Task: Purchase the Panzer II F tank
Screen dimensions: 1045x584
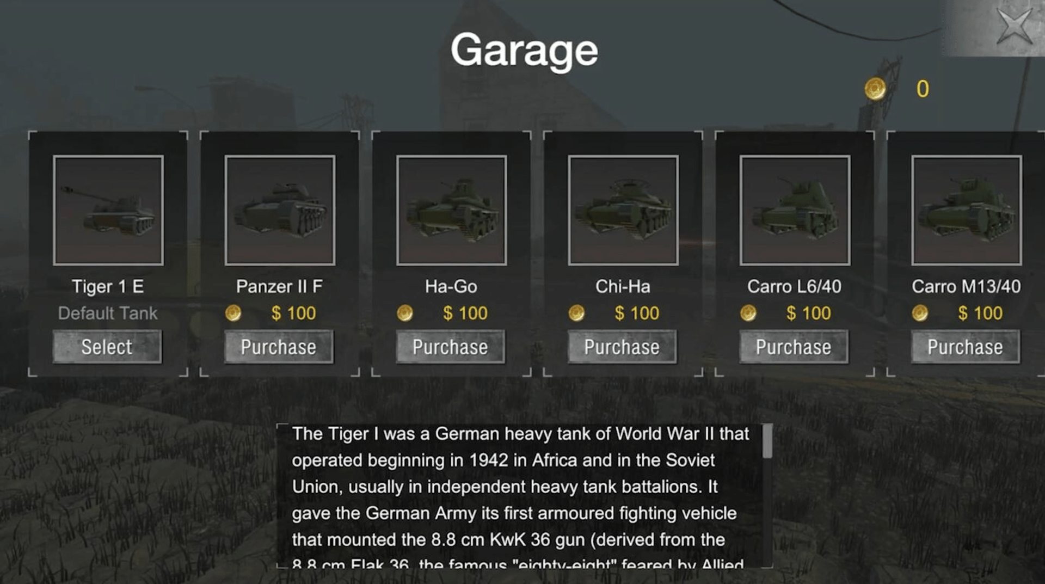Action: click(x=279, y=347)
